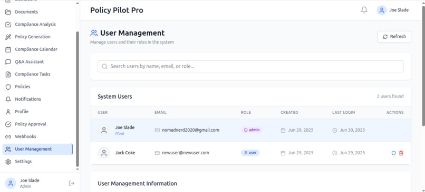Click the main page vertical scrollbar
Viewport: 425px width, 192px height.
click(x=423, y=66)
